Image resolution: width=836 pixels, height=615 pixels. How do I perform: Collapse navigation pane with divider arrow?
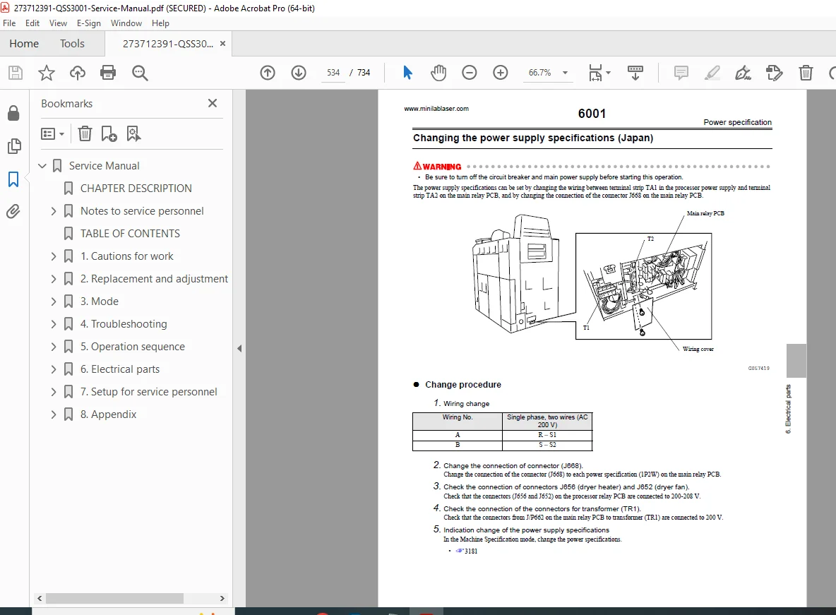click(239, 348)
